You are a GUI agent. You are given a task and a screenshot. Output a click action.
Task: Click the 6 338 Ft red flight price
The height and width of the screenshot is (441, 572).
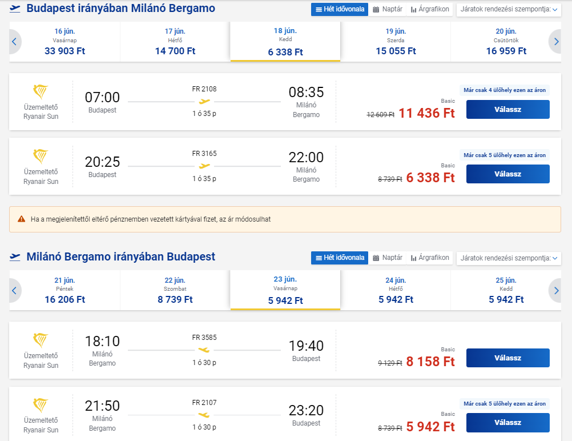430,178
